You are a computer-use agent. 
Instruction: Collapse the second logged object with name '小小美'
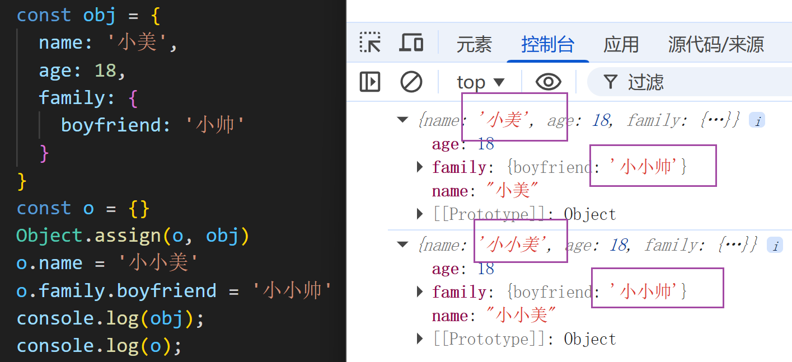click(402, 245)
